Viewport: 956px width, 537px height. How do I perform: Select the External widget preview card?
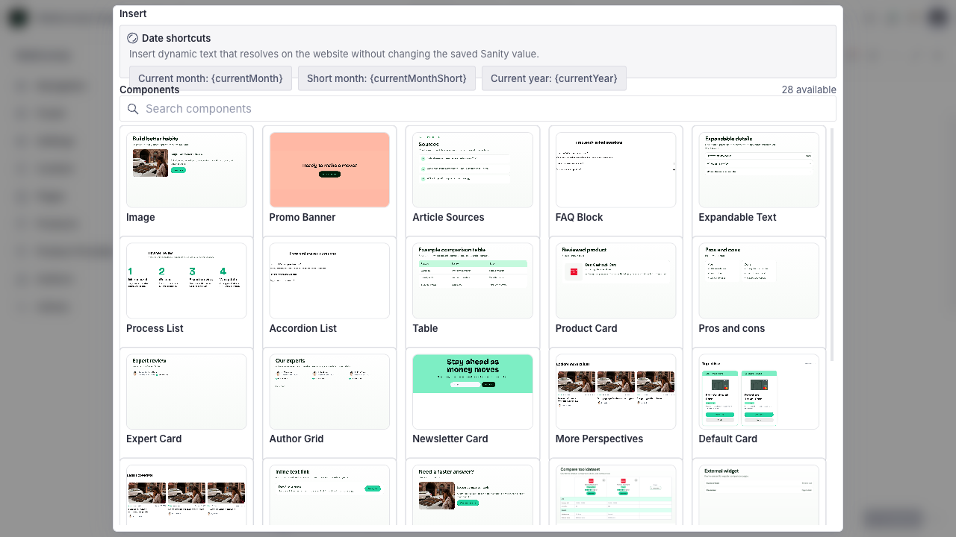[759, 492]
